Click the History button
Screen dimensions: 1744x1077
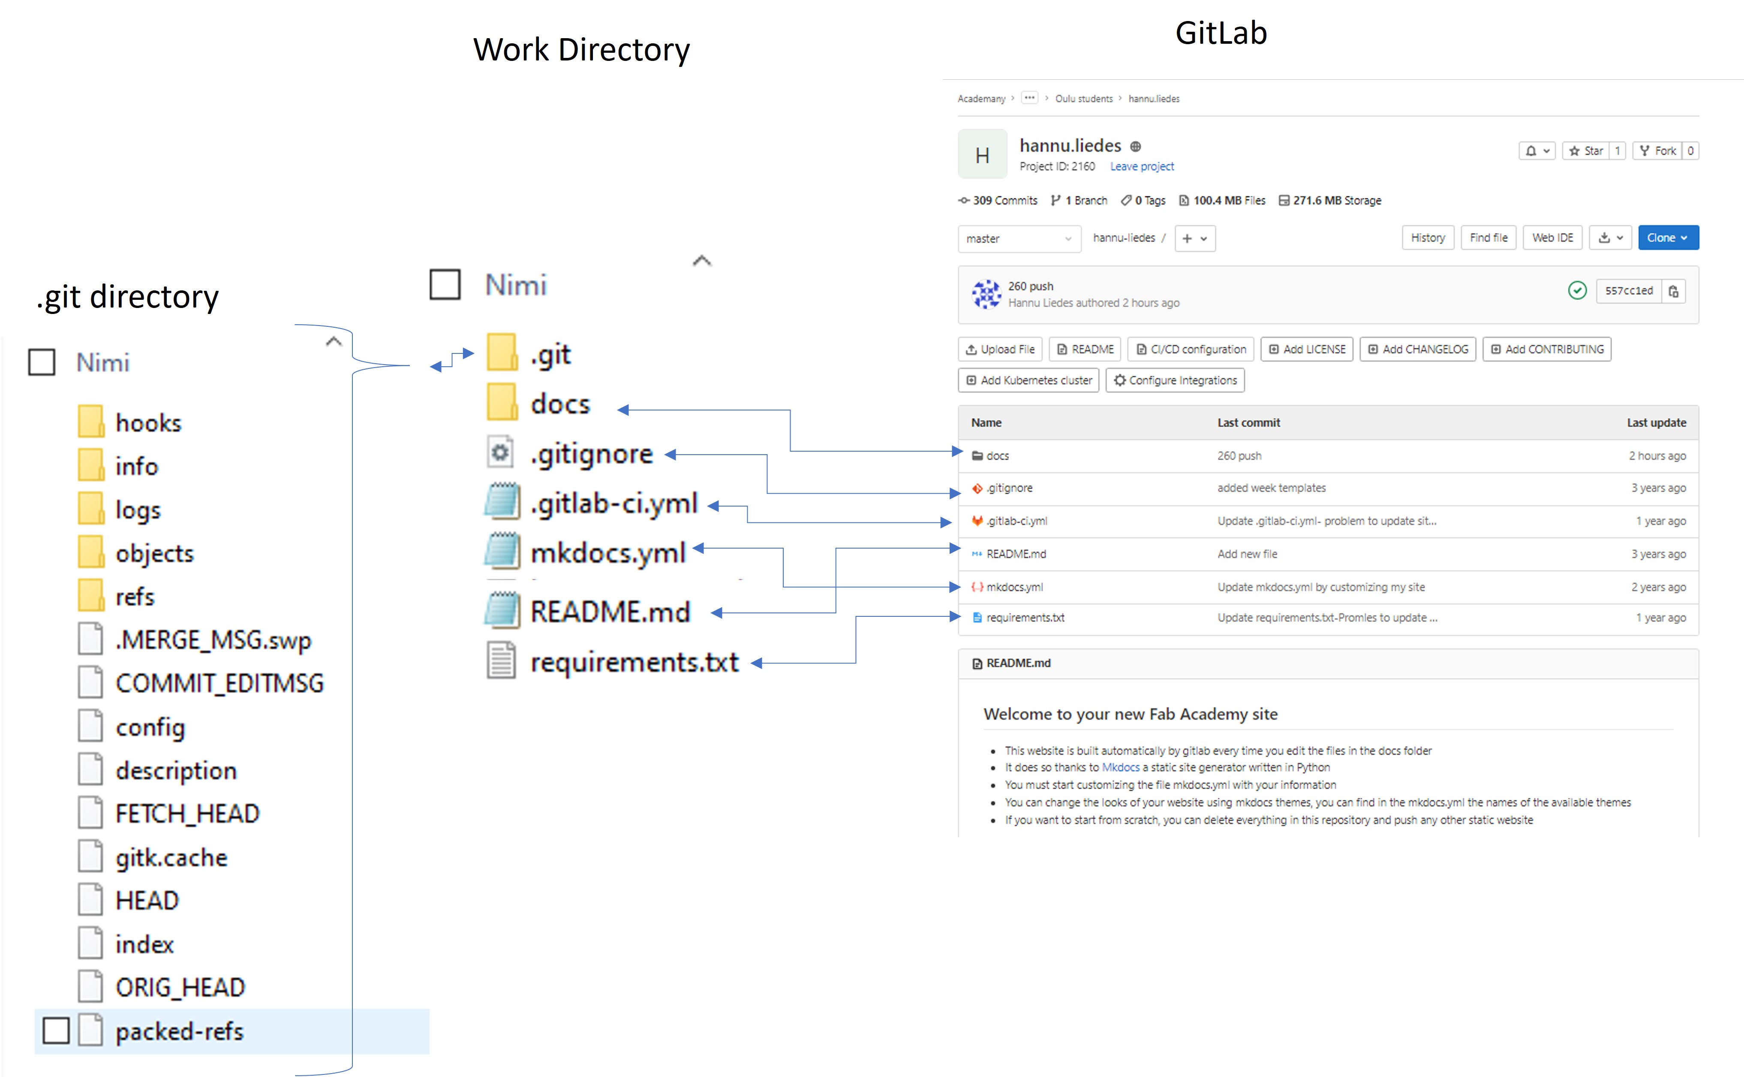[x=1427, y=238]
